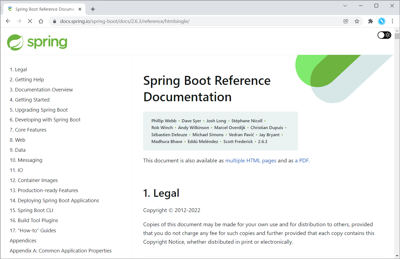400x259 pixels.
Task: Open the share page icon
Action: point(346,21)
